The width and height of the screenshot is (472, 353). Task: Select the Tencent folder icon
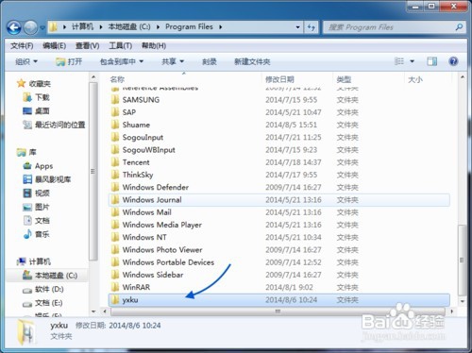115,162
